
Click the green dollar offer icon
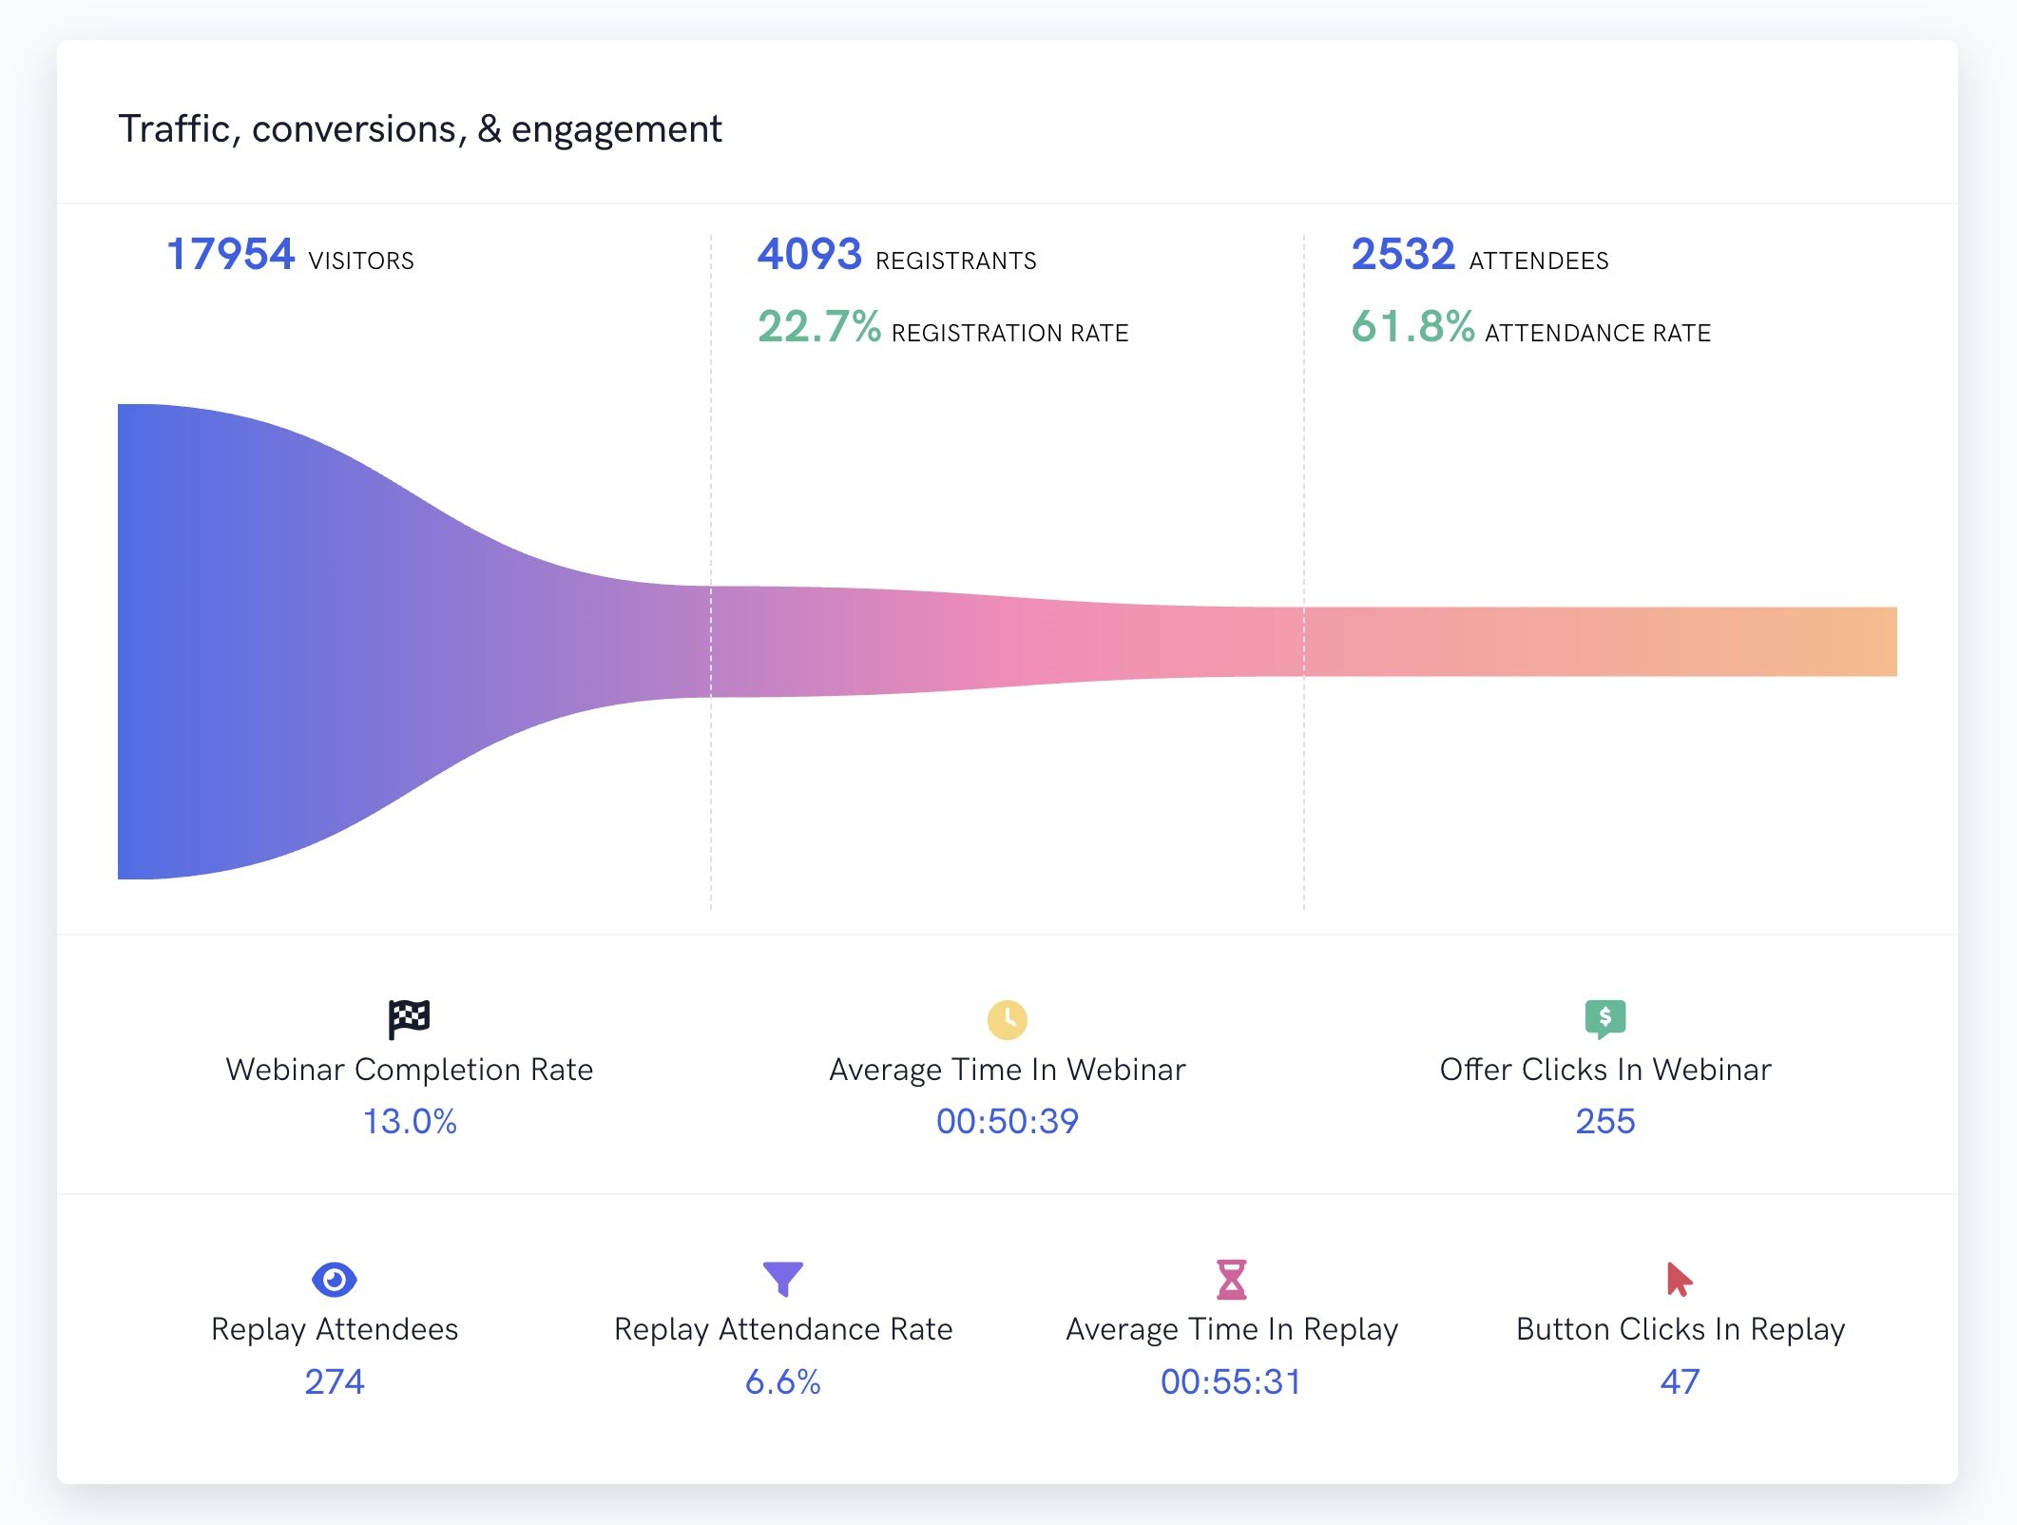1604,1018
